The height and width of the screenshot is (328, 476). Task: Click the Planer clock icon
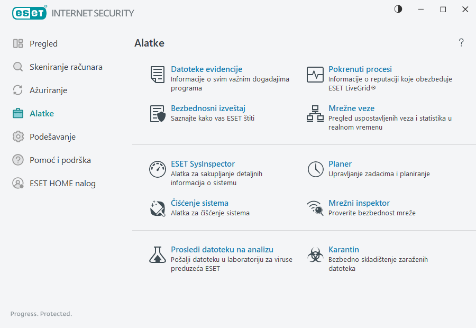point(315,169)
